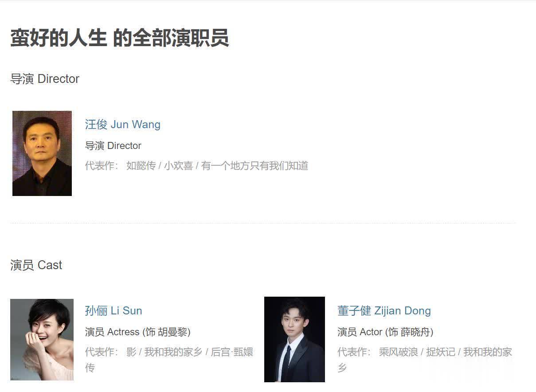Click 影 in Li Sun's representative works

coord(131,352)
